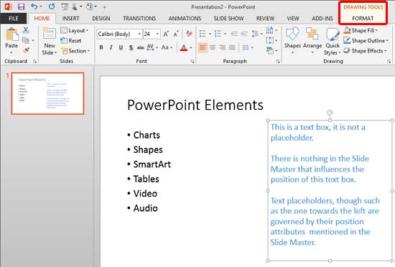Switch to the TRANSITIONS tab

point(139,19)
